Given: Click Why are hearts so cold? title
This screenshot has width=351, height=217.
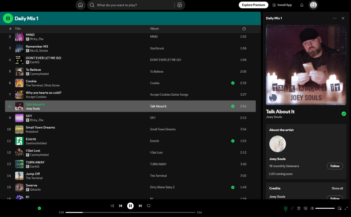Looking at the screenshot, I should tap(44, 93).
